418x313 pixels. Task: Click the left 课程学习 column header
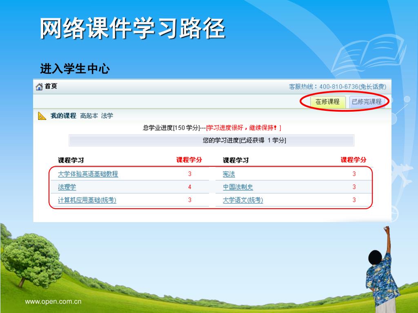(x=71, y=160)
